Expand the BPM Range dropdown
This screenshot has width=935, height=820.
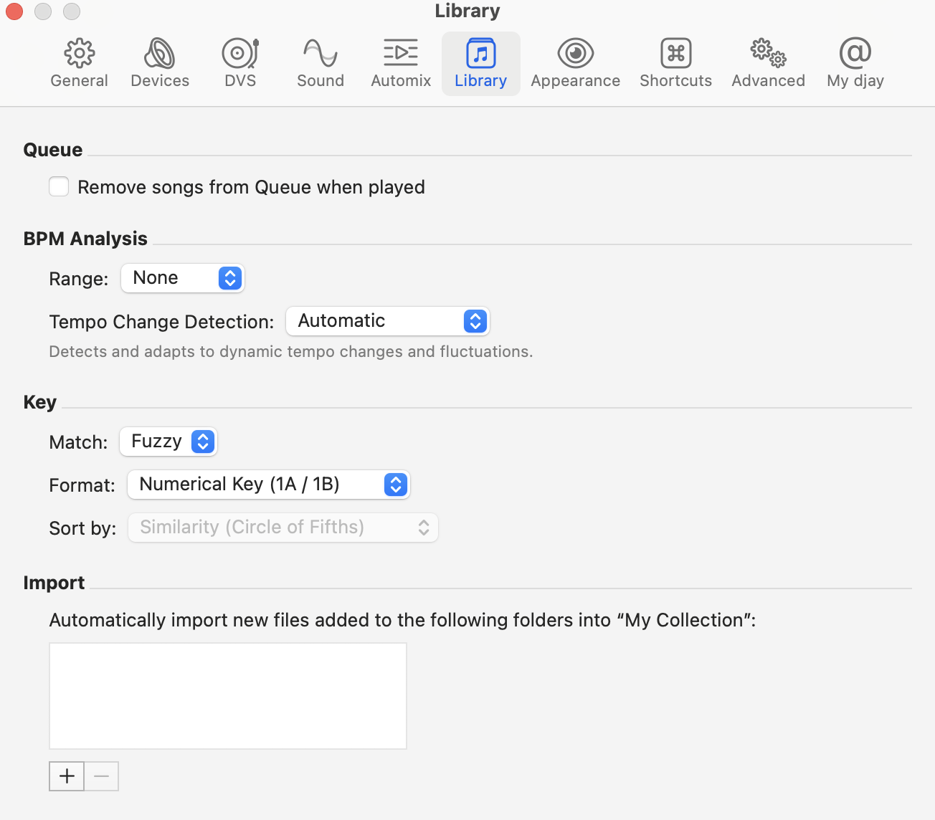[183, 278]
